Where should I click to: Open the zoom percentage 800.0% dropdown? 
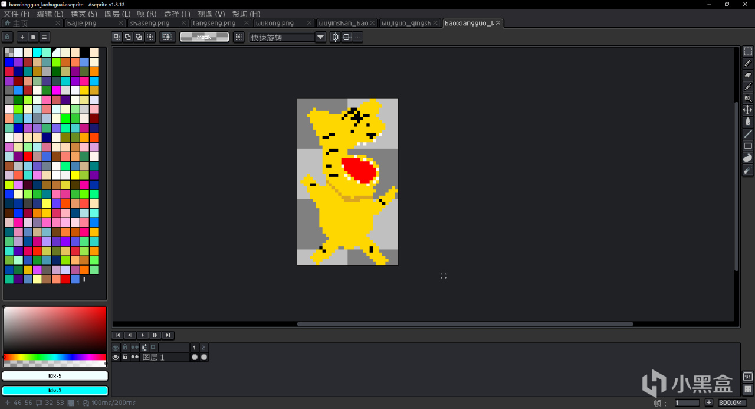click(730, 403)
